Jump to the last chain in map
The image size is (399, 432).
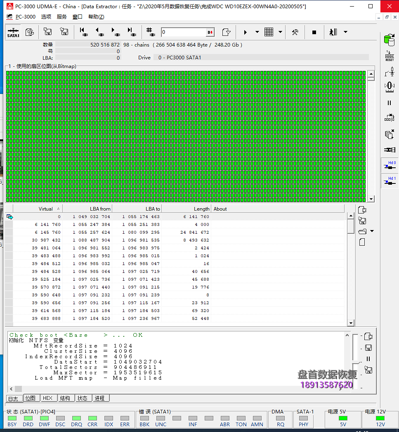[132, 32]
